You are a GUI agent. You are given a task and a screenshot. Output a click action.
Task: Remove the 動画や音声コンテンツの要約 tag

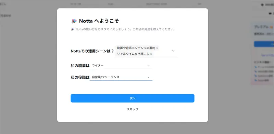(157, 48)
